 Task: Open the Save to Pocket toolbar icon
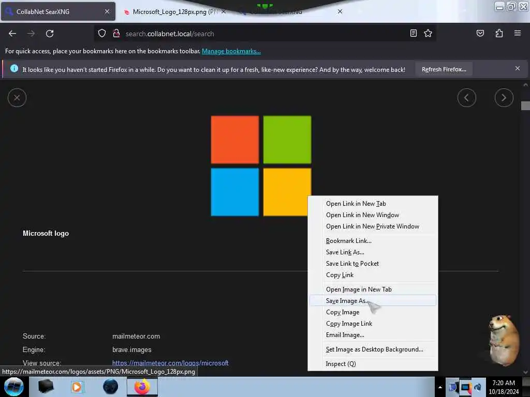click(x=480, y=33)
